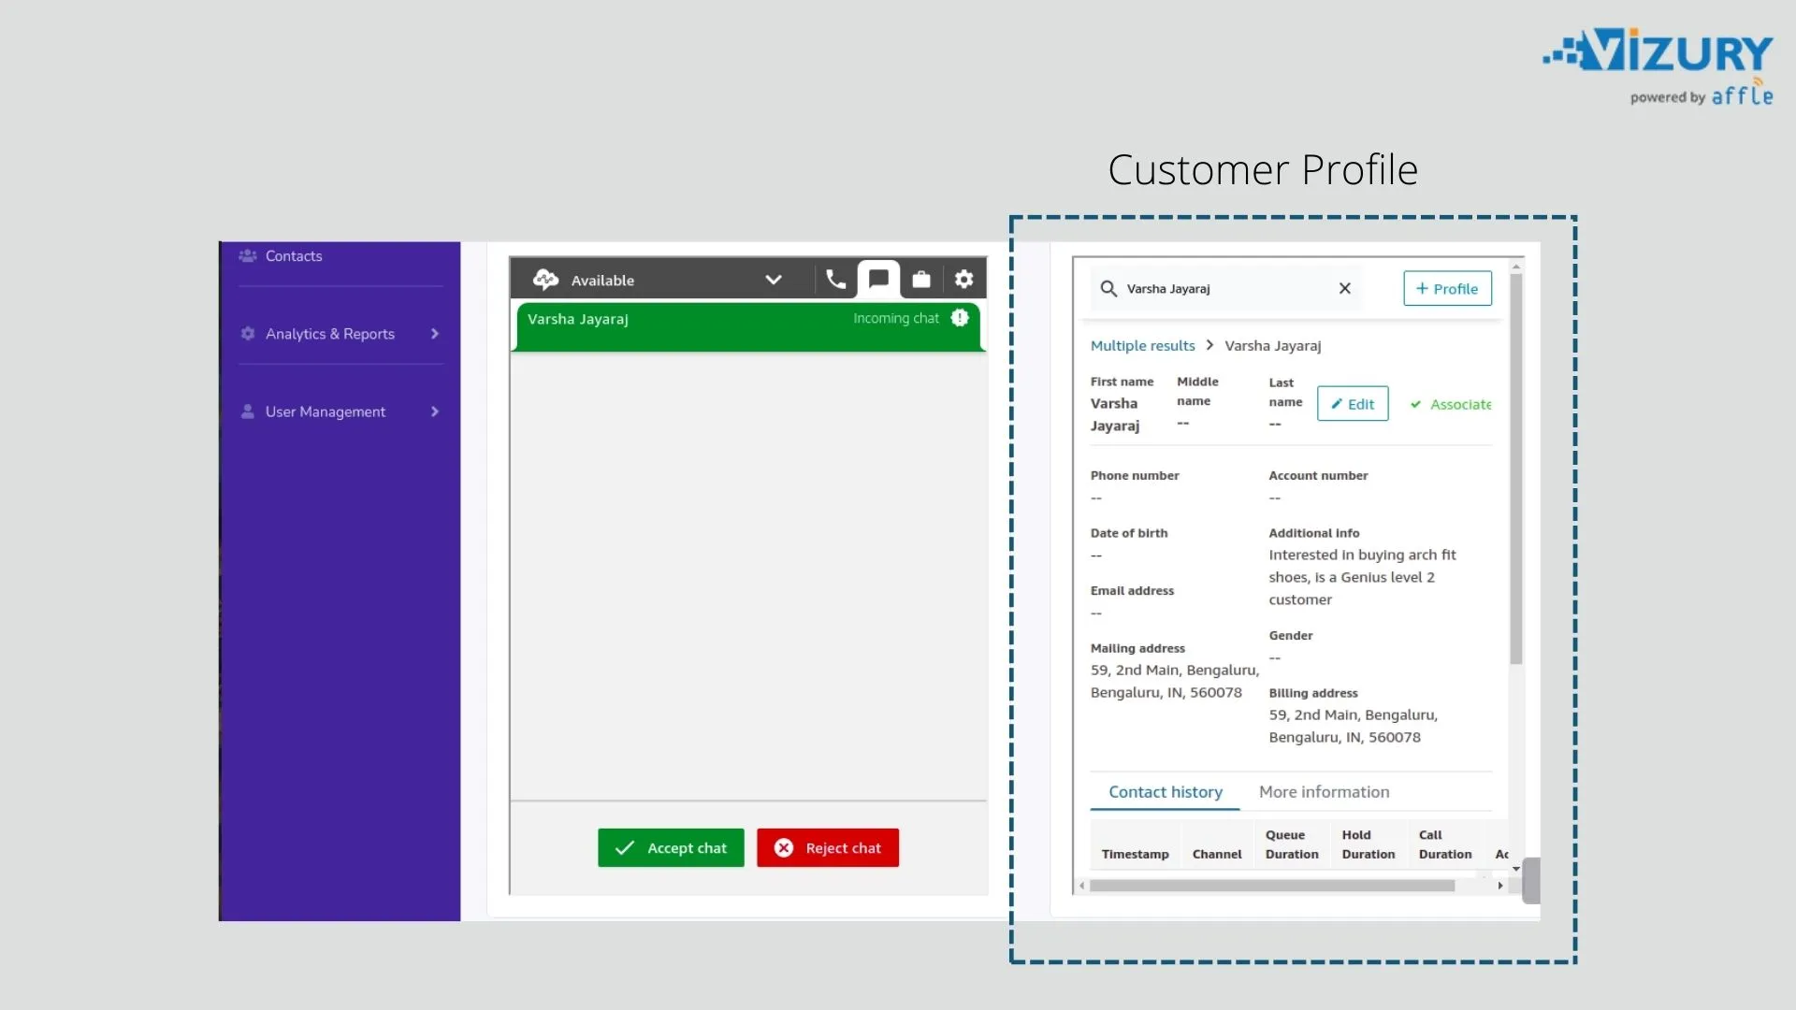Go back to Multiple results
Viewport: 1796px width, 1010px height.
click(1143, 346)
